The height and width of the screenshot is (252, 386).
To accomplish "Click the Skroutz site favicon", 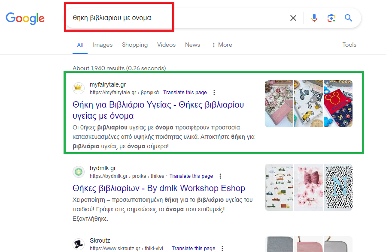I will 79,244.
